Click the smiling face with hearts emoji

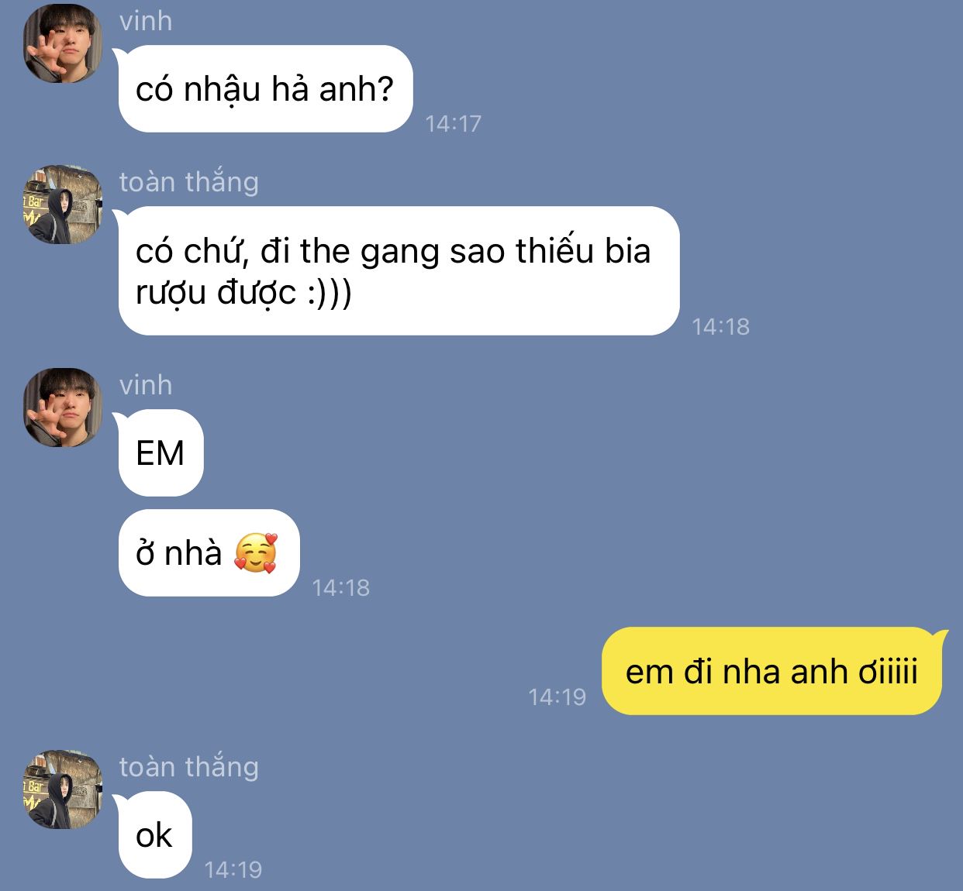256,552
